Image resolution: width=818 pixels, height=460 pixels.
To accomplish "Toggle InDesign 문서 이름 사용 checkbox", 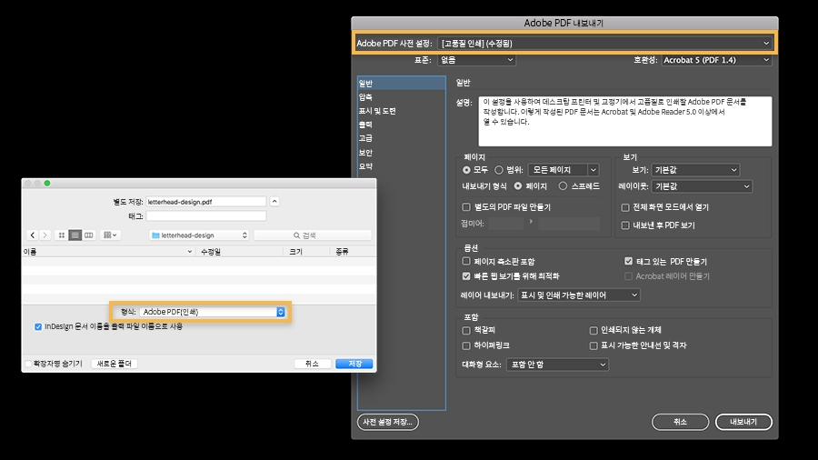I will tap(38, 326).
